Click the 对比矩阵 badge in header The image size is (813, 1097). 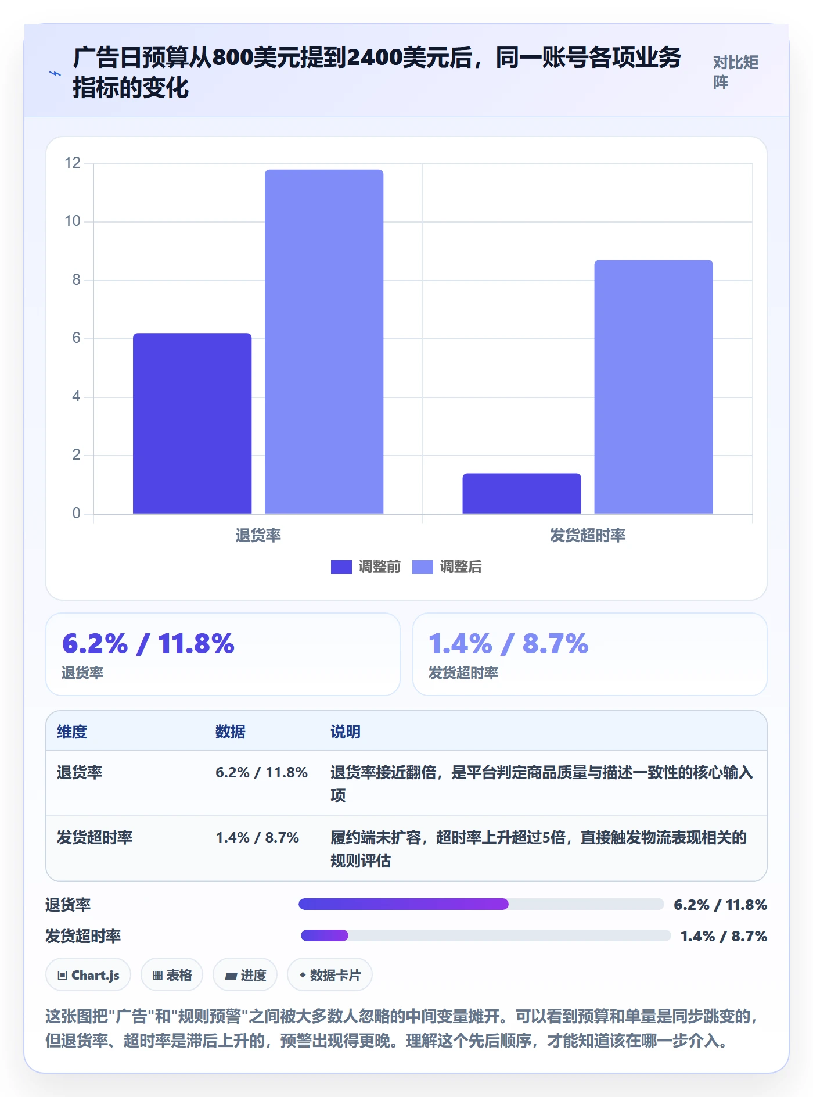(736, 72)
